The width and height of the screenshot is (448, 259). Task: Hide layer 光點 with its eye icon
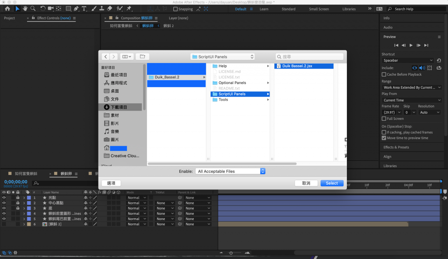3,198
